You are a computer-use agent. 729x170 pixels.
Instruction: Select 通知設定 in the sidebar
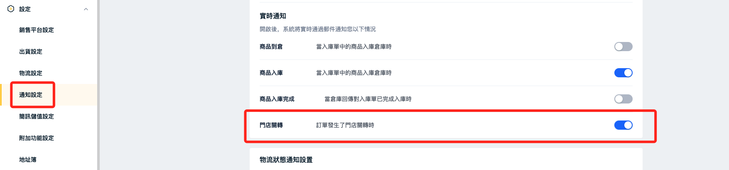pyautogui.click(x=31, y=95)
